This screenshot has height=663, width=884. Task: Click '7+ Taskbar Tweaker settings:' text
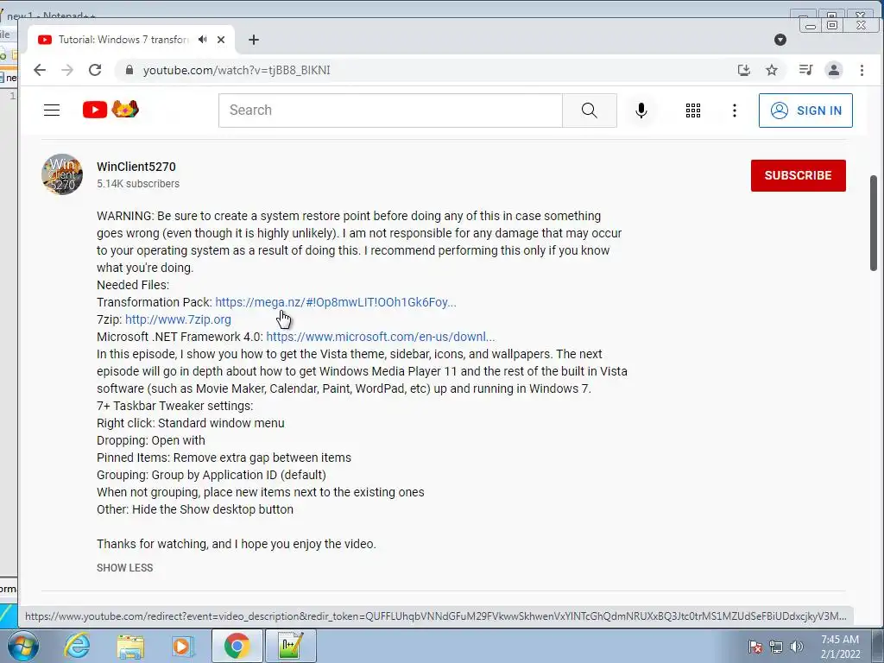174,406
